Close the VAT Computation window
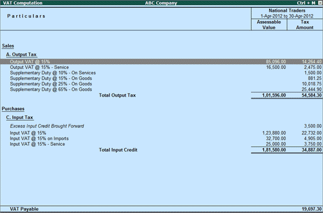The width and height of the screenshot is (323, 213). [x=320, y=3]
